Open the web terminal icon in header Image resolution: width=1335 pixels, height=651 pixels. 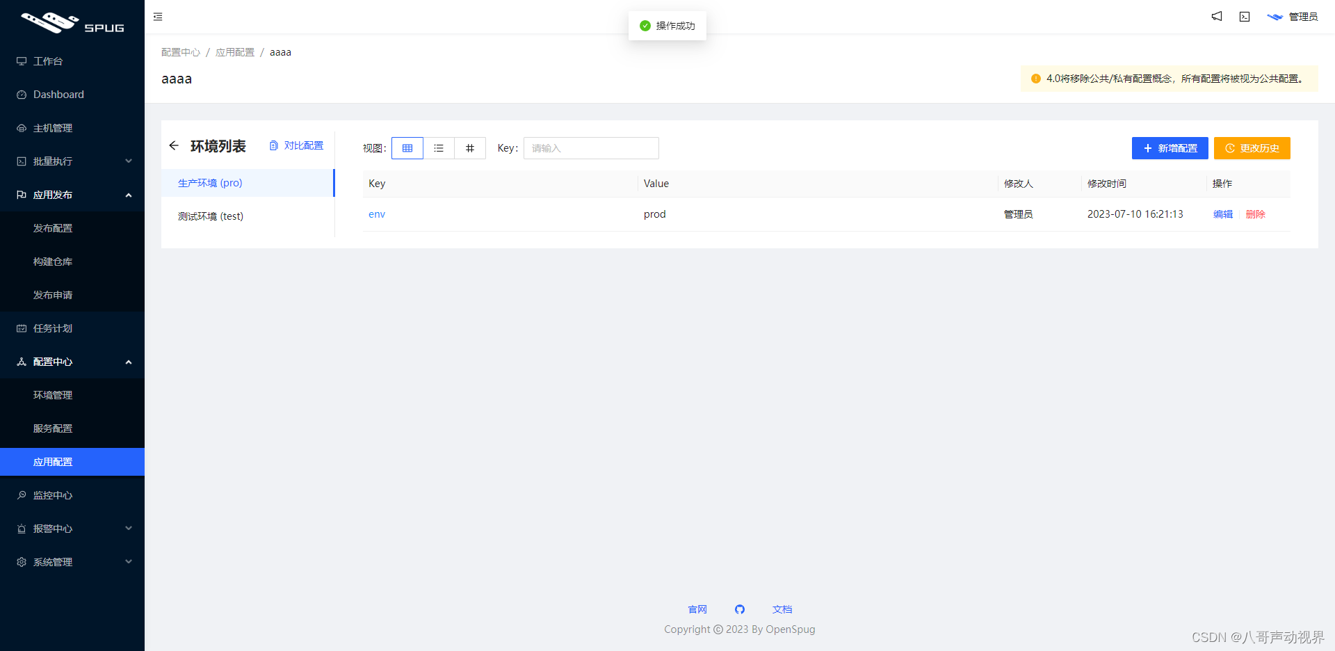coord(1245,17)
